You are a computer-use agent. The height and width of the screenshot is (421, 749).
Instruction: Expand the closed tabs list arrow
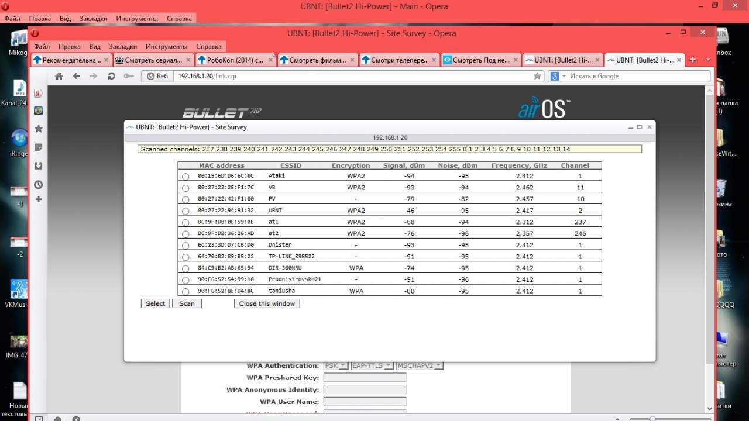point(708,60)
